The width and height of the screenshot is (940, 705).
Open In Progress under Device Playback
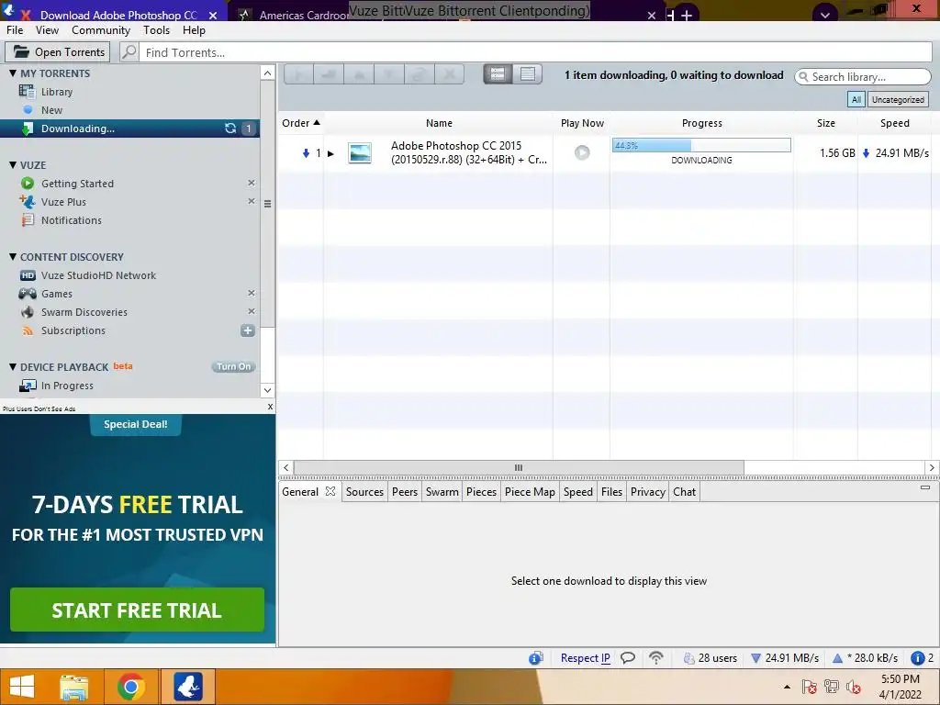[x=67, y=386]
